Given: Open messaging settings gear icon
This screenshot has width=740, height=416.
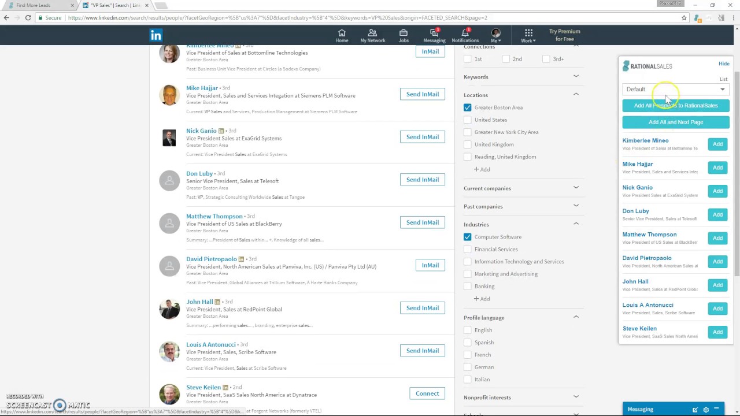Looking at the screenshot, I should pyautogui.click(x=706, y=410).
